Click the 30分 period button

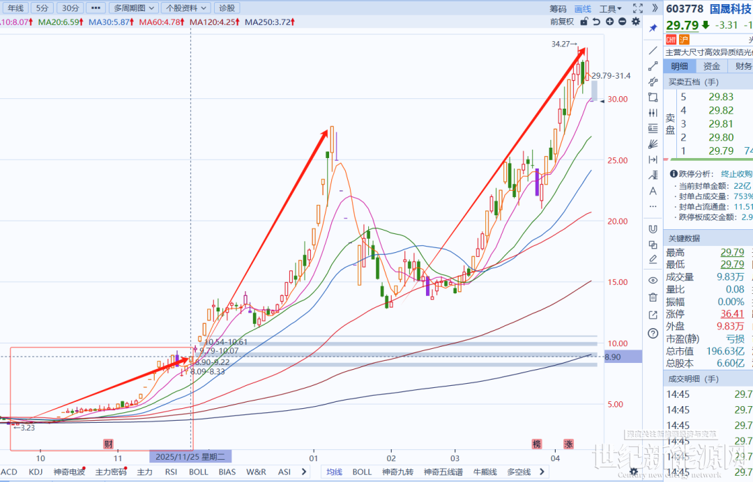coord(70,8)
